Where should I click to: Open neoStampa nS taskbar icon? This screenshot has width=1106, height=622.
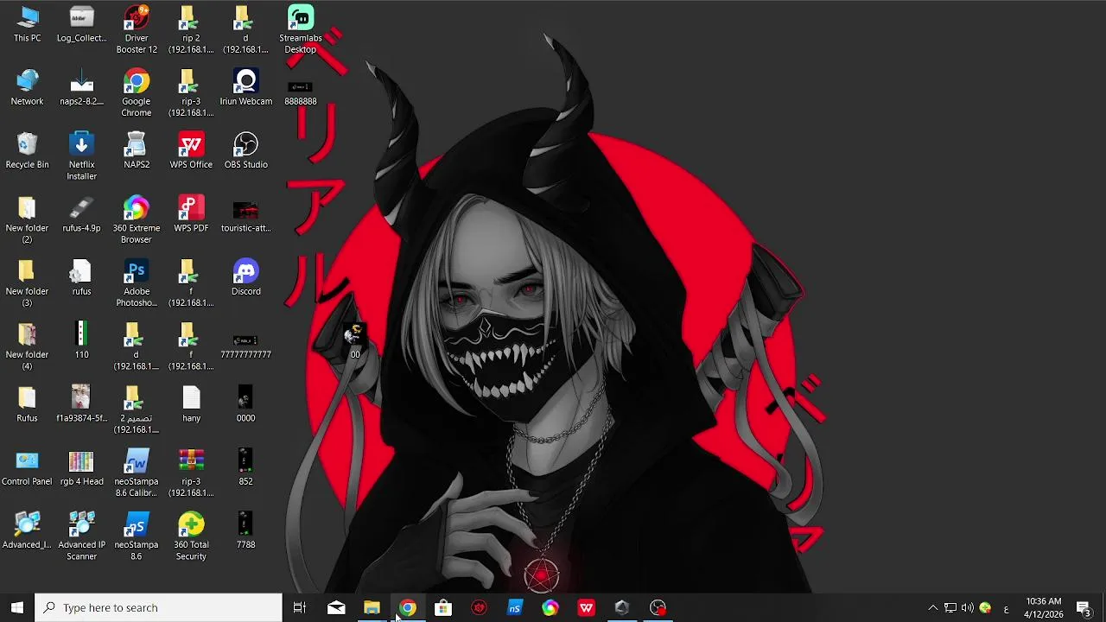coord(515,607)
